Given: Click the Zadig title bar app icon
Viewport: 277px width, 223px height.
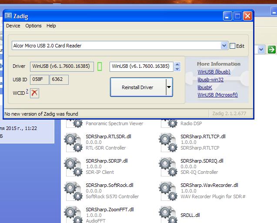Looking at the screenshot, I should (8, 16).
